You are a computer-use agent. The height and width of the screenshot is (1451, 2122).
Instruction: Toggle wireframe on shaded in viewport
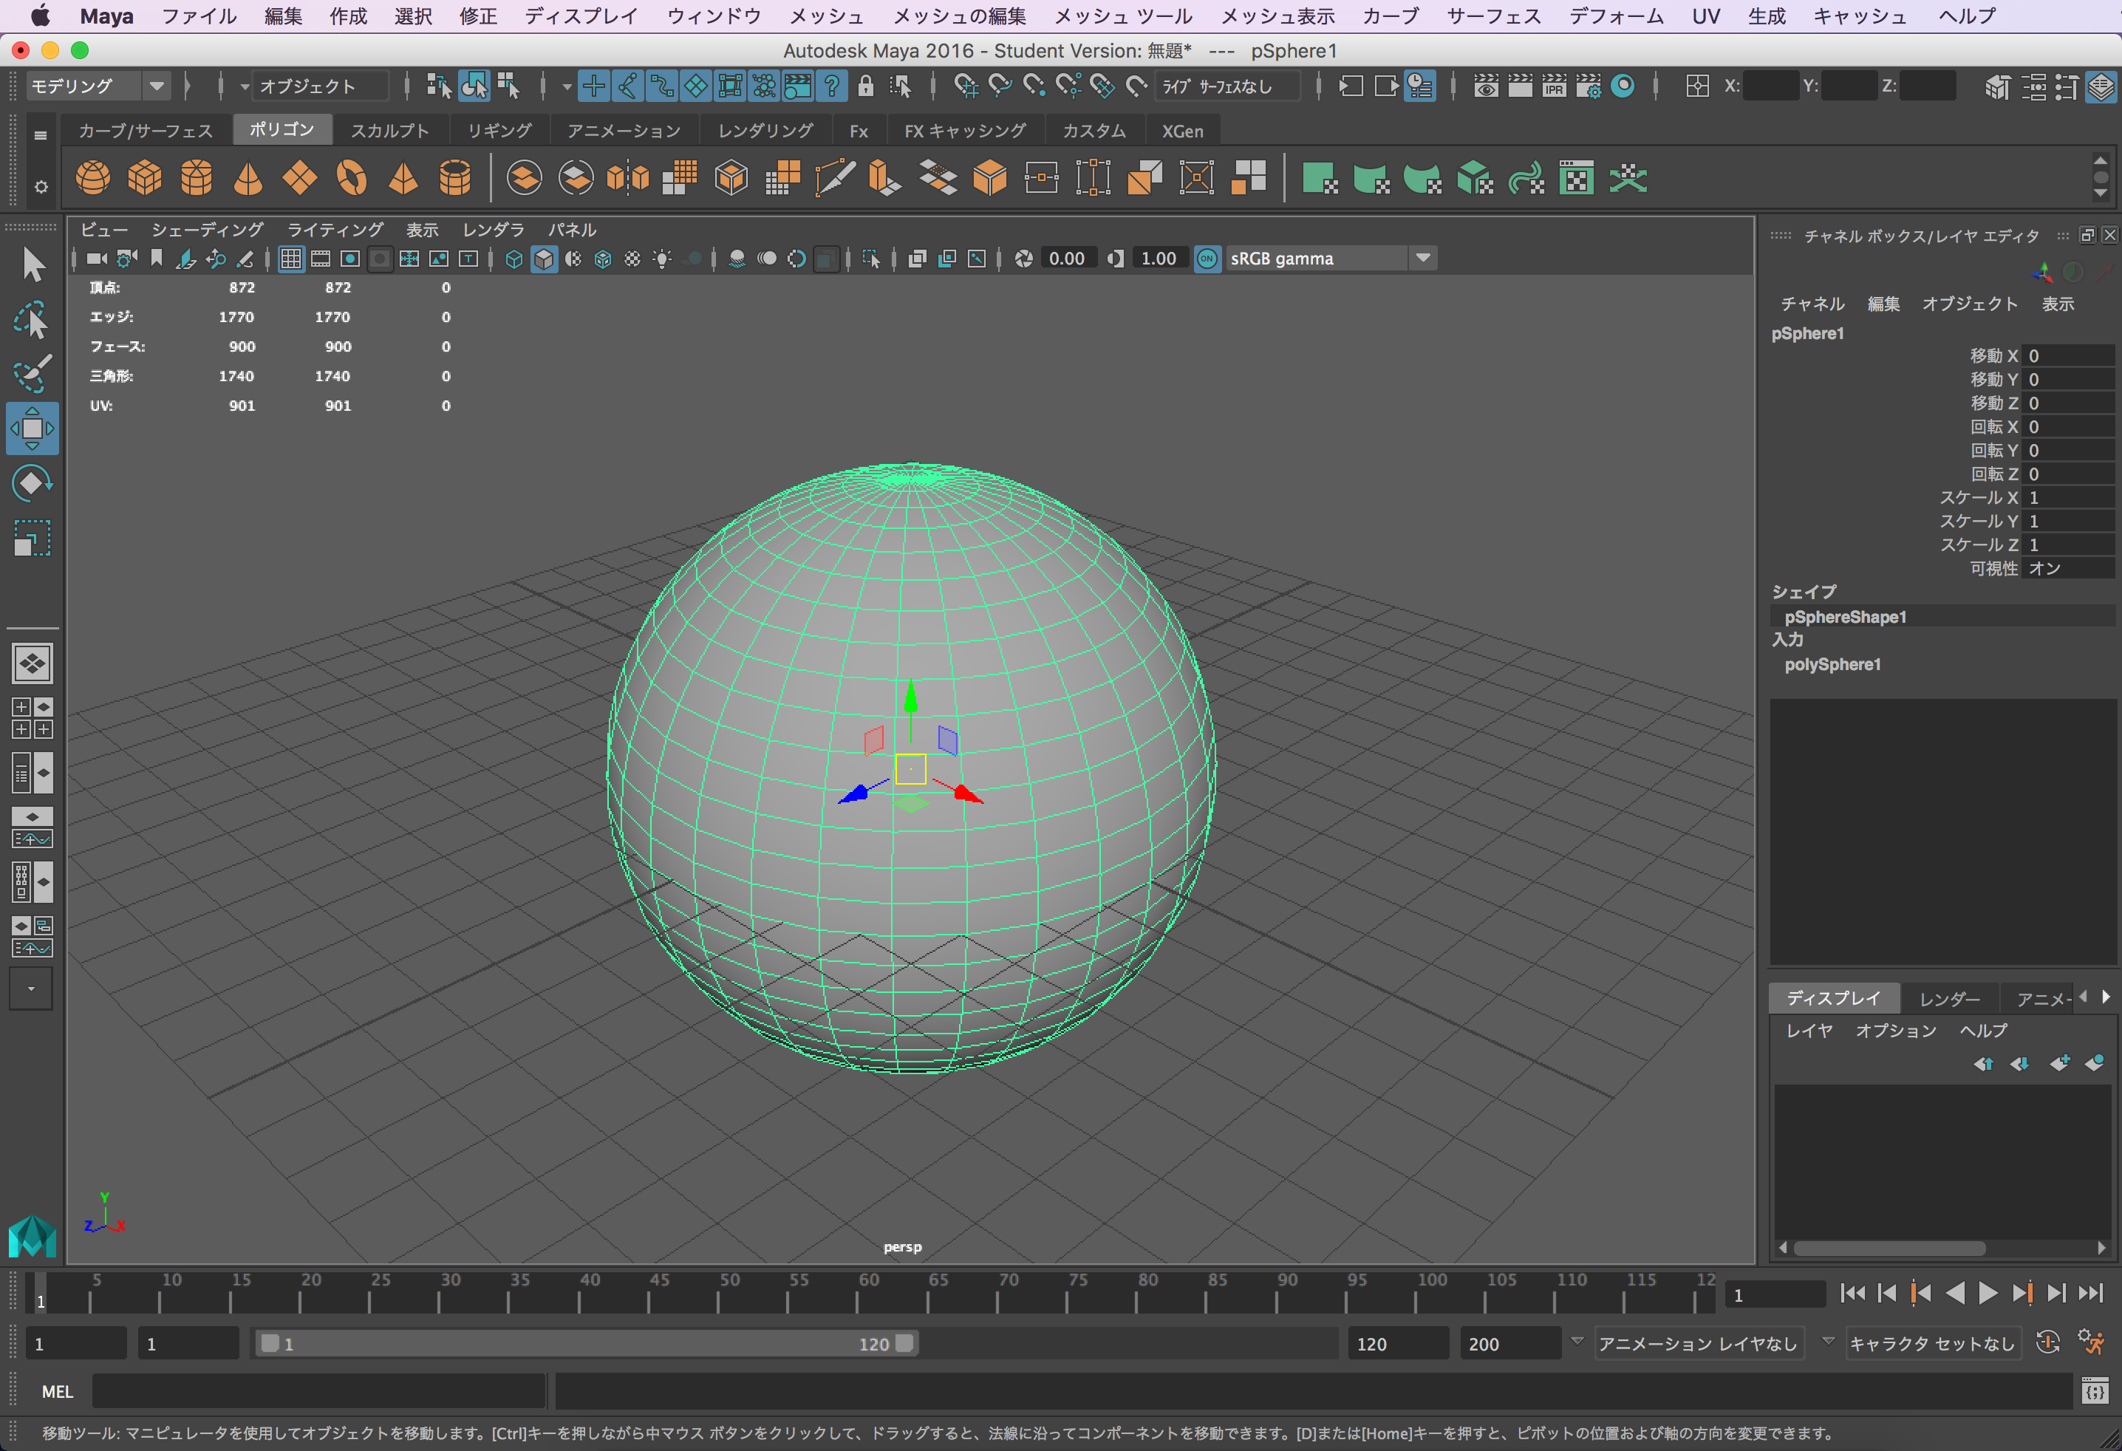[603, 259]
